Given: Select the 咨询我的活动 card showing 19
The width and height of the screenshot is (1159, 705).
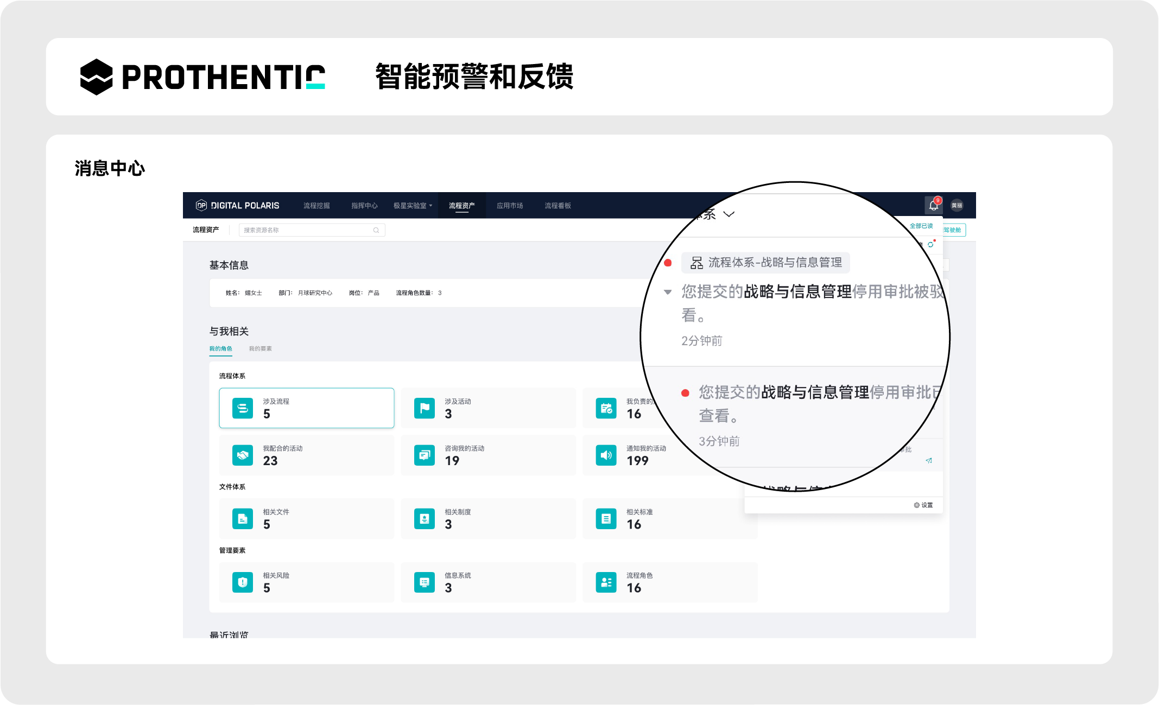Looking at the screenshot, I should pos(488,455).
